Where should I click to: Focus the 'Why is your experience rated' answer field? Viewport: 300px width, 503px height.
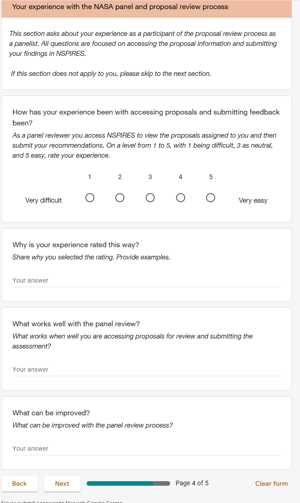pyautogui.click(x=146, y=281)
